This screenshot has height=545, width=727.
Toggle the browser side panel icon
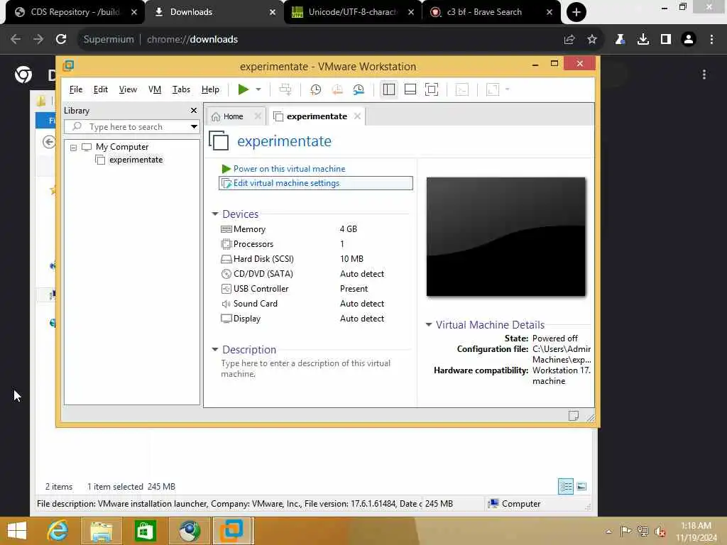click(x=666, y=40)
